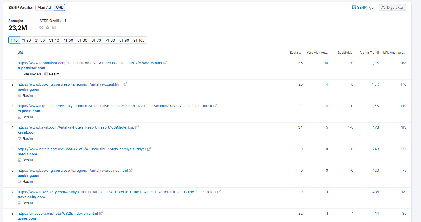
Task: Switch to the Alan Adı view
Action: pyautogui.click(x=45, y=8)
